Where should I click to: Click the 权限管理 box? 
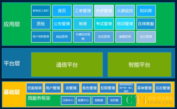tap(108, 88)
